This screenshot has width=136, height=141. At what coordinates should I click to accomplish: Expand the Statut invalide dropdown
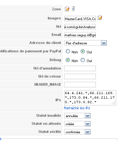[77, 116]
